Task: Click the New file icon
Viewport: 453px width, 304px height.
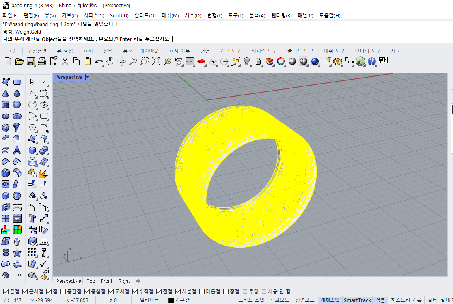Action: pyautogui.click(x=8, y=61)
